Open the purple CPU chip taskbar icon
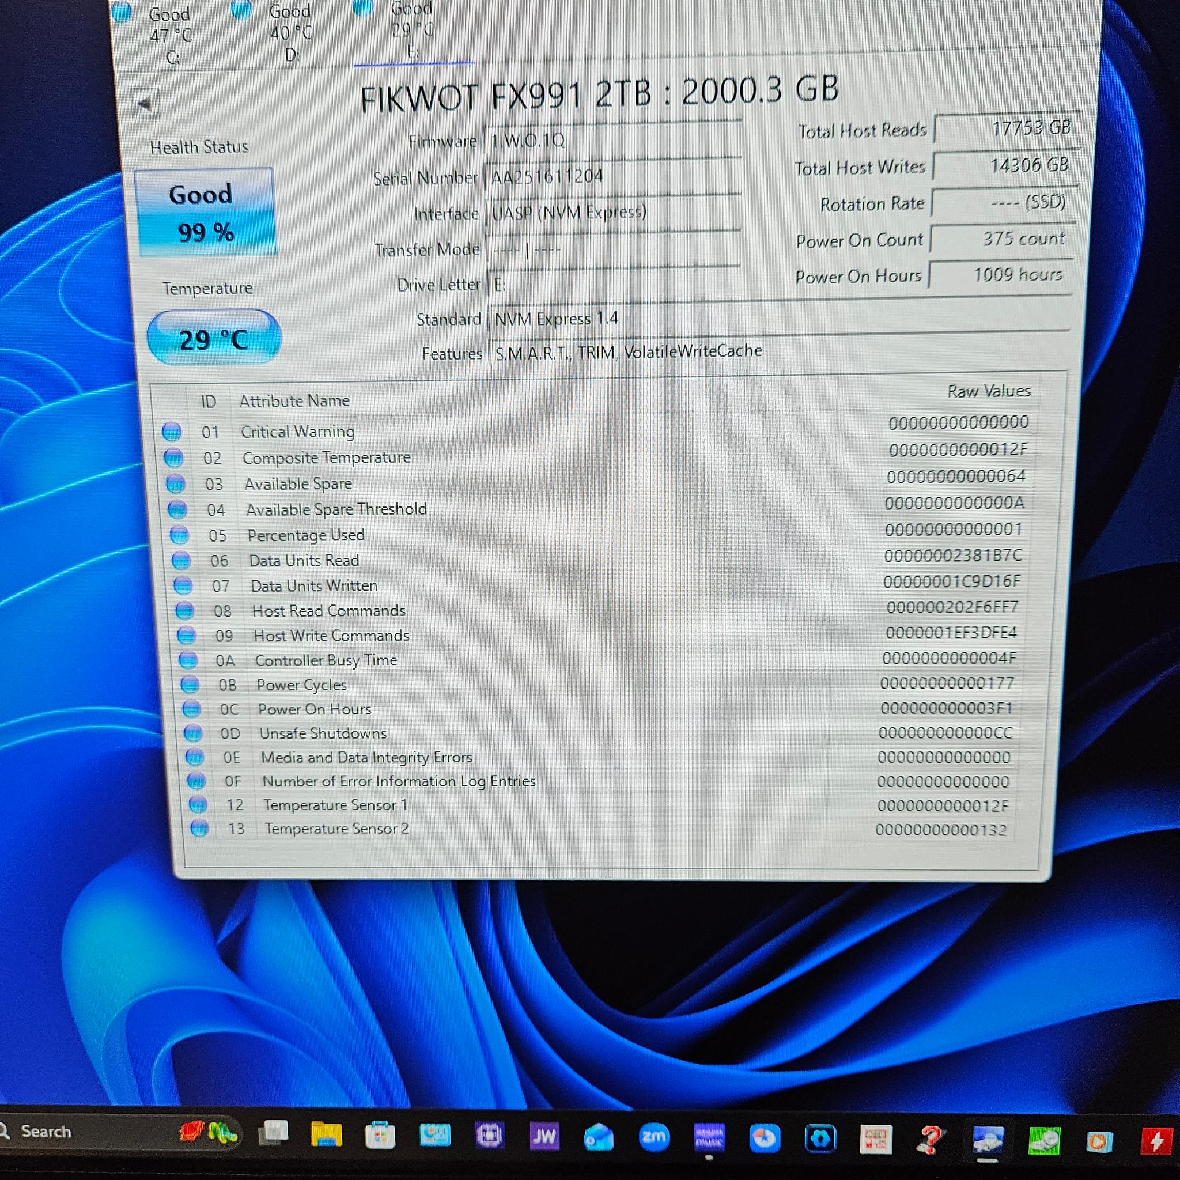The height and width of the screenshot is (1180, 1180). [489, 1136]
